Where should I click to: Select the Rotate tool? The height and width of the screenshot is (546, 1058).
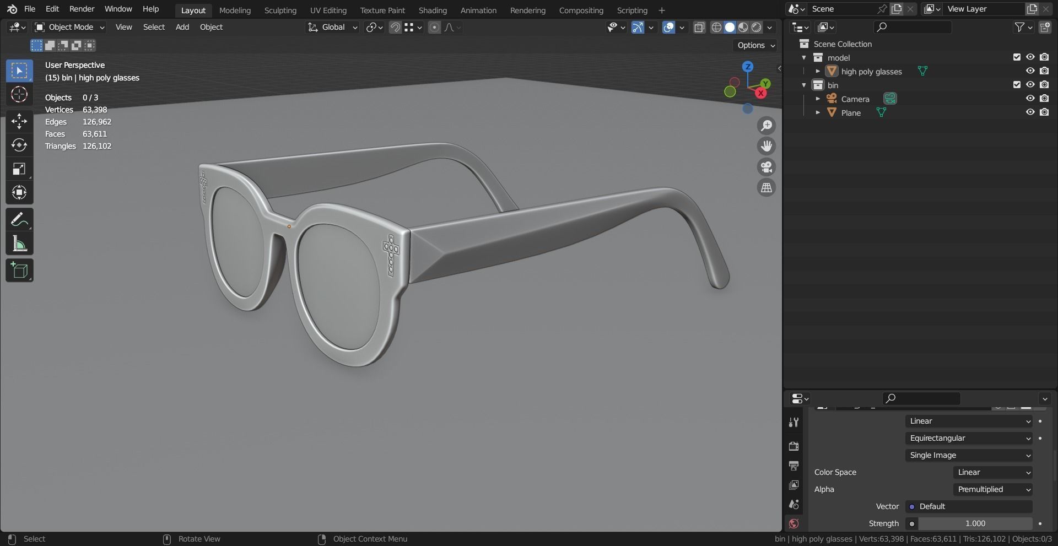coord(19,145)
